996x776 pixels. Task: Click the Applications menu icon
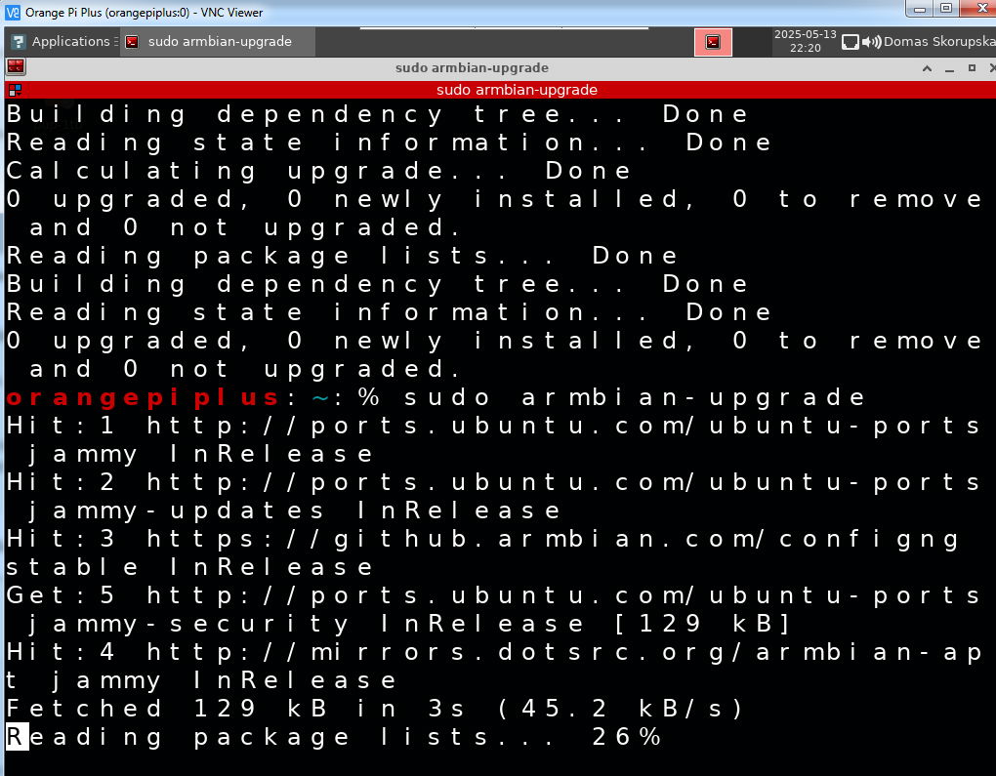click(19, 42)
